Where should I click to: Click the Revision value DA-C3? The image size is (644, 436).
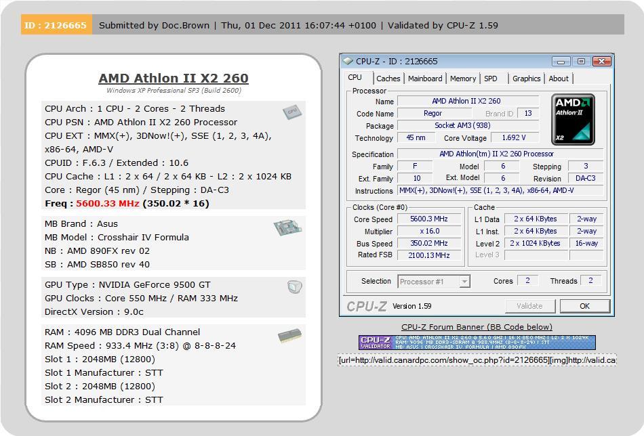(x=585, y=178)
